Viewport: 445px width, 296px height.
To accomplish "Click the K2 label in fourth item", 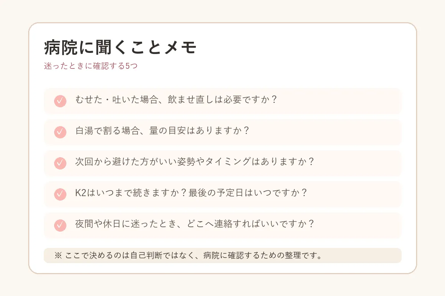I will pyautogui.click(x=80, y=193).
